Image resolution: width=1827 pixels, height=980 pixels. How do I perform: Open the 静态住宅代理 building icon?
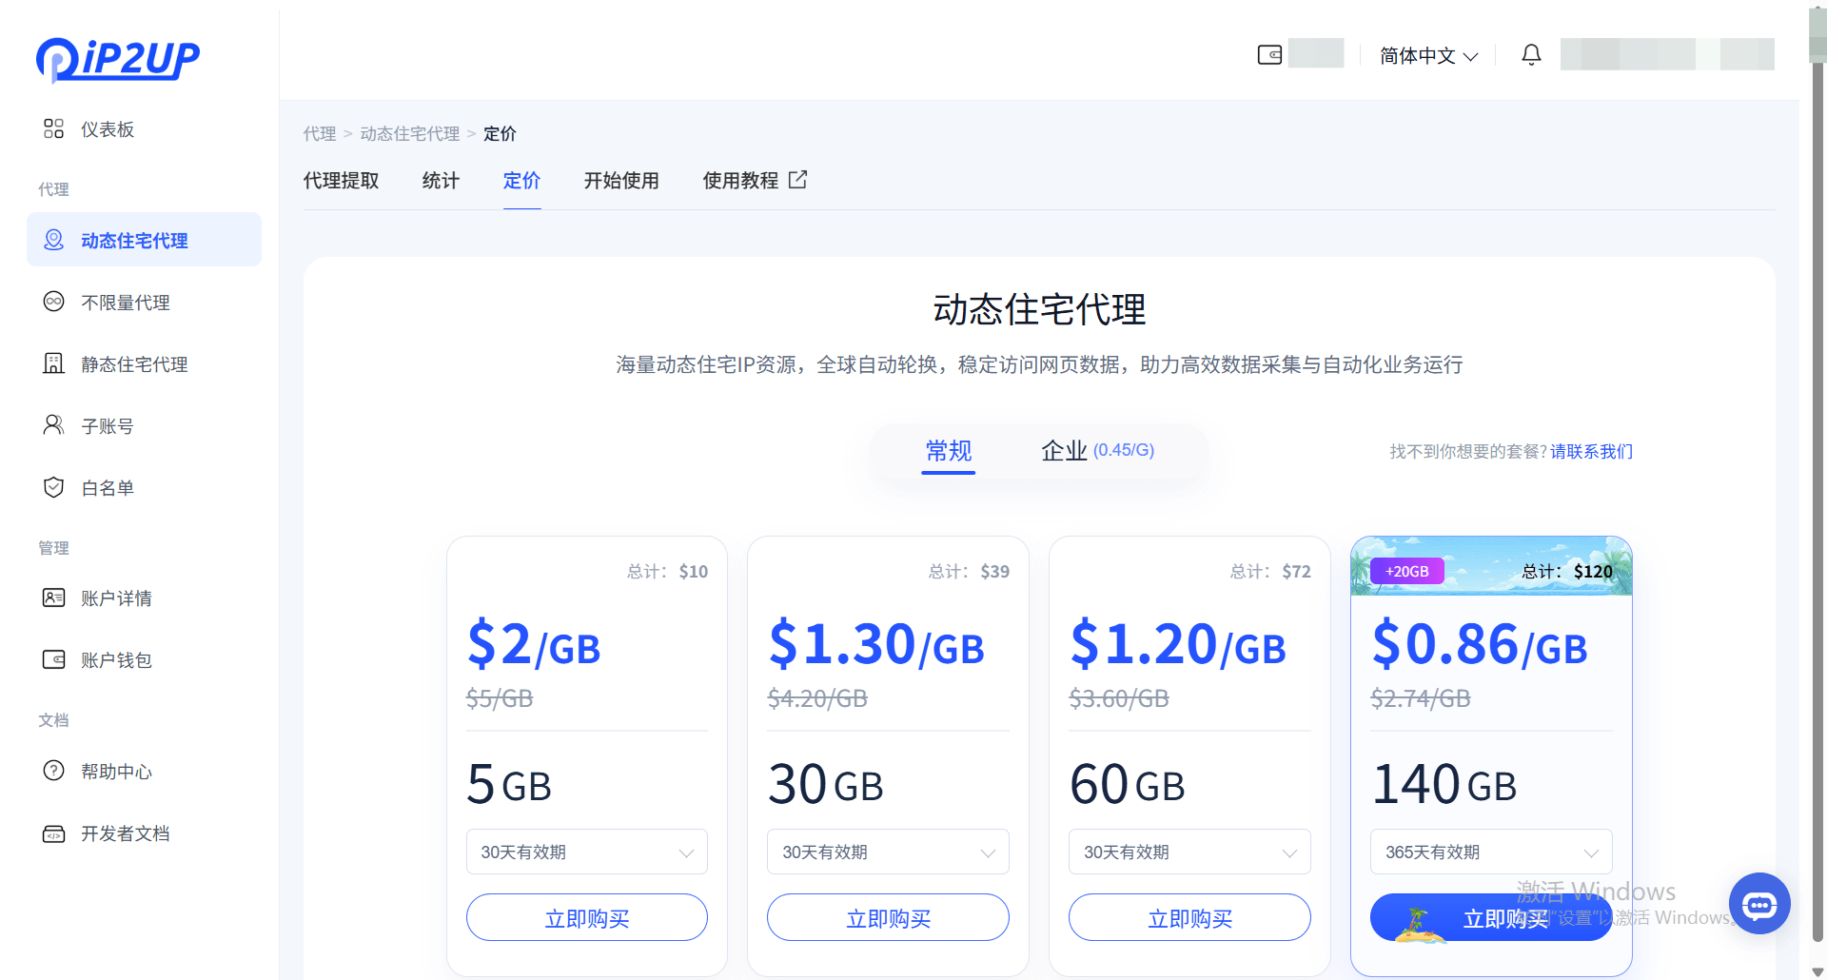coord(54,363)
